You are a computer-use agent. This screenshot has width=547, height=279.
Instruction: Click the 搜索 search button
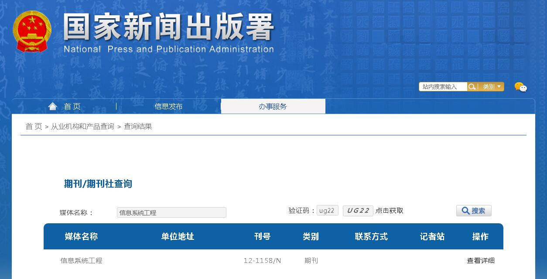(474, 210)
